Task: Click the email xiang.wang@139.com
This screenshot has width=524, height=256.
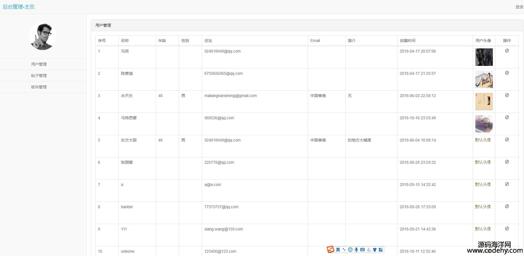Action: coord(223,229)
